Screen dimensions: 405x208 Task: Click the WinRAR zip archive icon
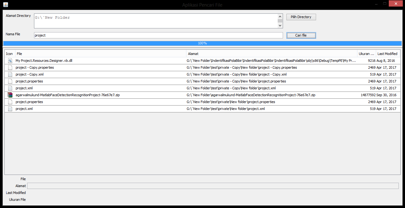[10, 95]
